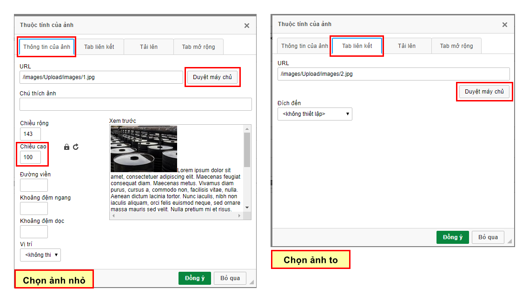
Task: Open Tab mở rộng in right dialog
Action: pos(456,46)
